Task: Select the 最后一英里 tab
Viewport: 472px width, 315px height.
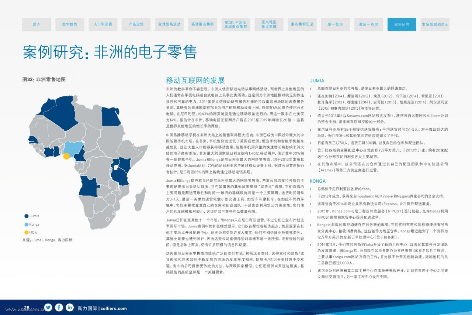Action: click(x=368, y=24)
